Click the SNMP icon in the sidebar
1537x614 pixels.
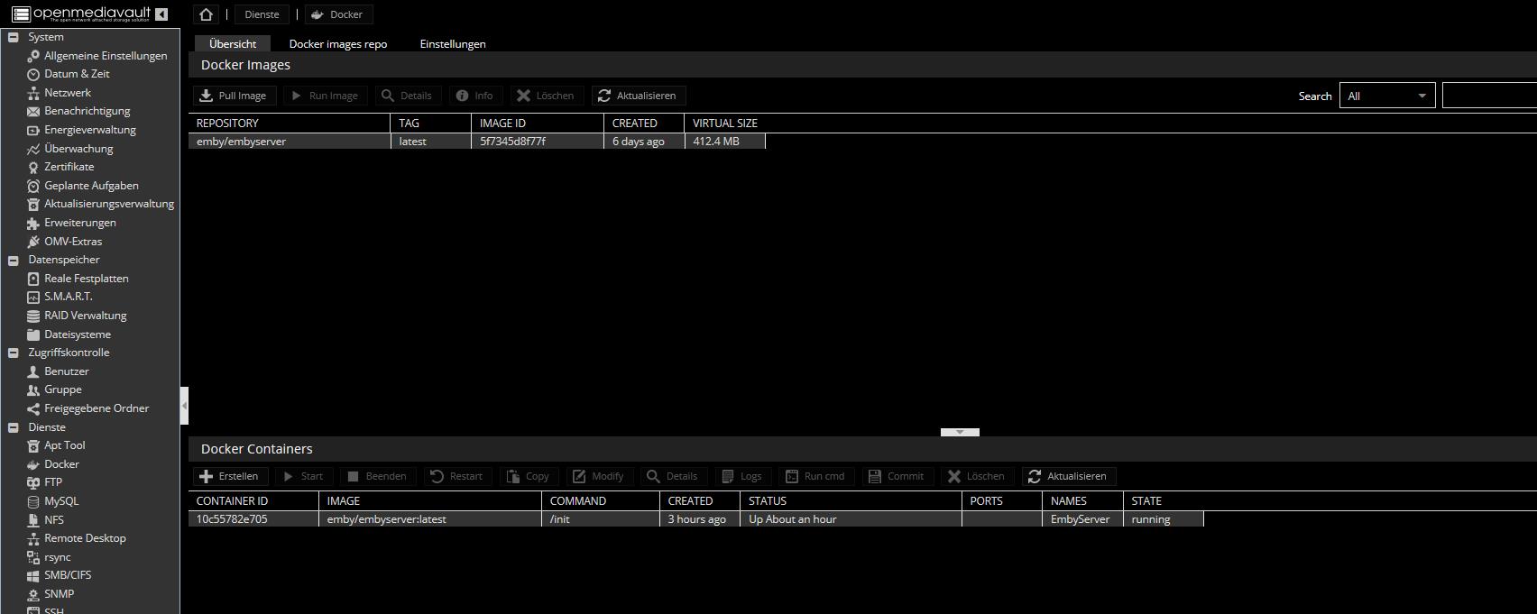[33, 594]
